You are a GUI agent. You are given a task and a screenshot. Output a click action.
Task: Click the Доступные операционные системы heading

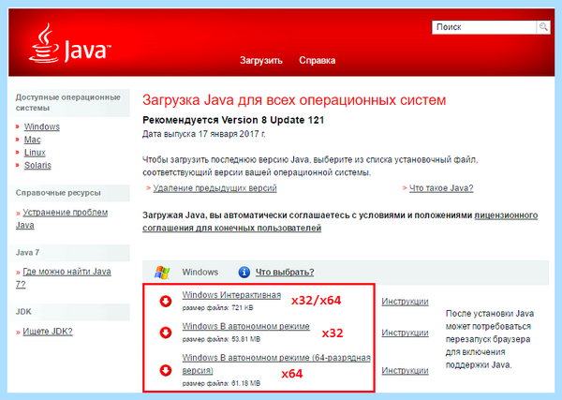pyautogui.click(x=68, y=102)
